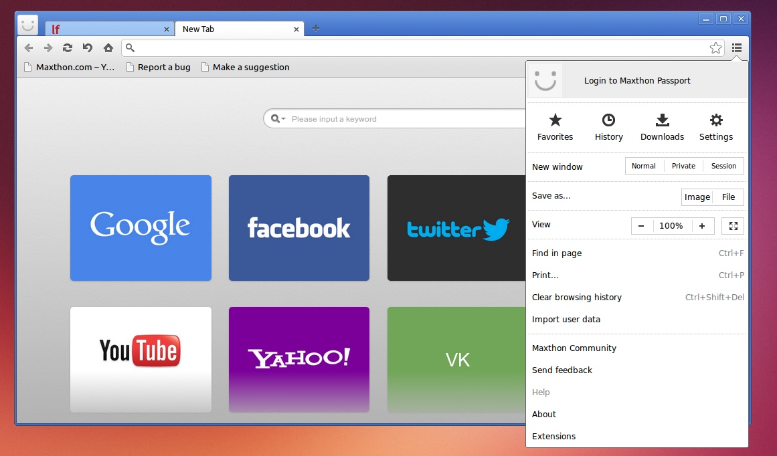777x456 pixels.
Task: Open Report a bug bookmark
Action: (159, 68)
